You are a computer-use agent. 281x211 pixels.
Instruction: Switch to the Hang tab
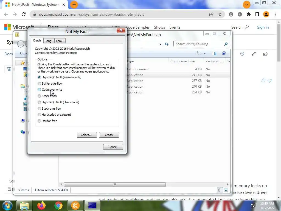coord(48,41)
